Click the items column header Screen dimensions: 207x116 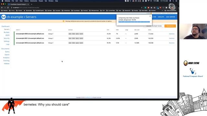point(149,30)
